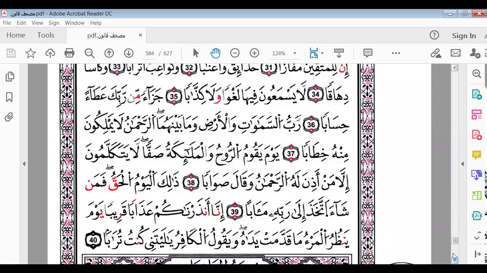Minimize the Acrobat Reader window
487x273 pixels.
[x=450, y=14]
